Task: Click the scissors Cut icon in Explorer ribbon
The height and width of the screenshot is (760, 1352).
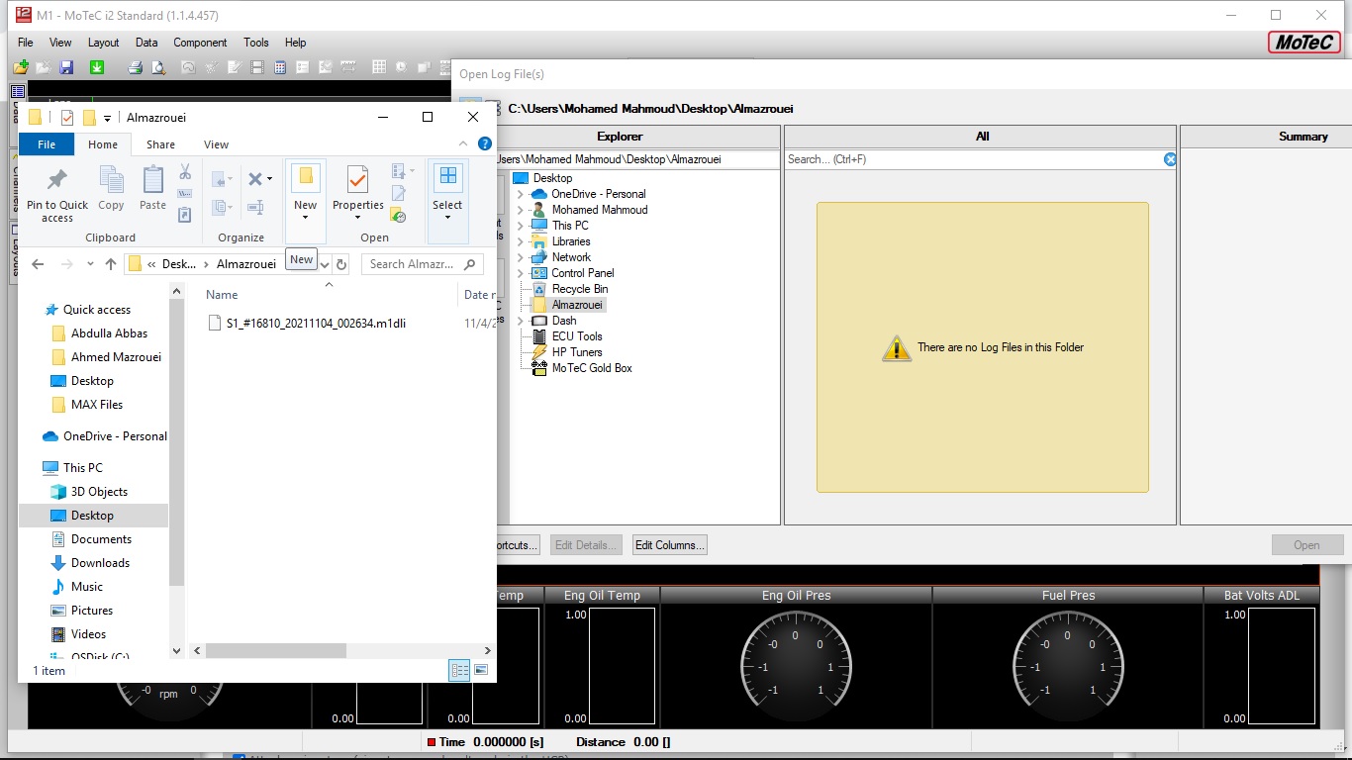Action: (184, 172)
